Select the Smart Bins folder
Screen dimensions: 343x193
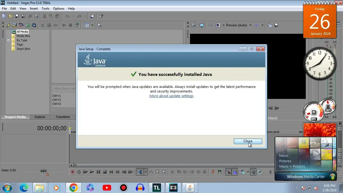click(23, 49)
